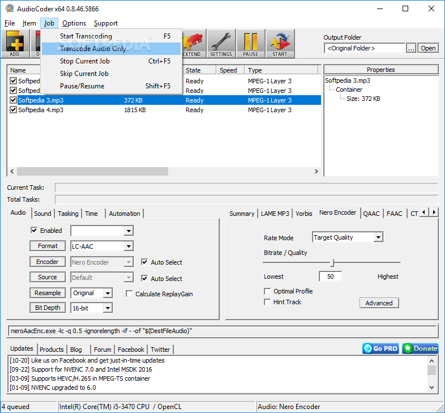Click the PAUSE toolbar icon
Viewport: 445px width, 413px height.
point(250,44)
